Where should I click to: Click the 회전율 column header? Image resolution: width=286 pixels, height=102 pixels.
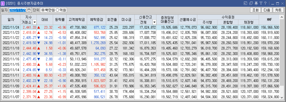tap(112, 19)
